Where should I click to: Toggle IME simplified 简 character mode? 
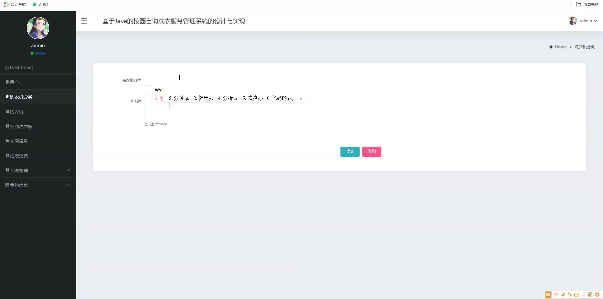[590, 295]
